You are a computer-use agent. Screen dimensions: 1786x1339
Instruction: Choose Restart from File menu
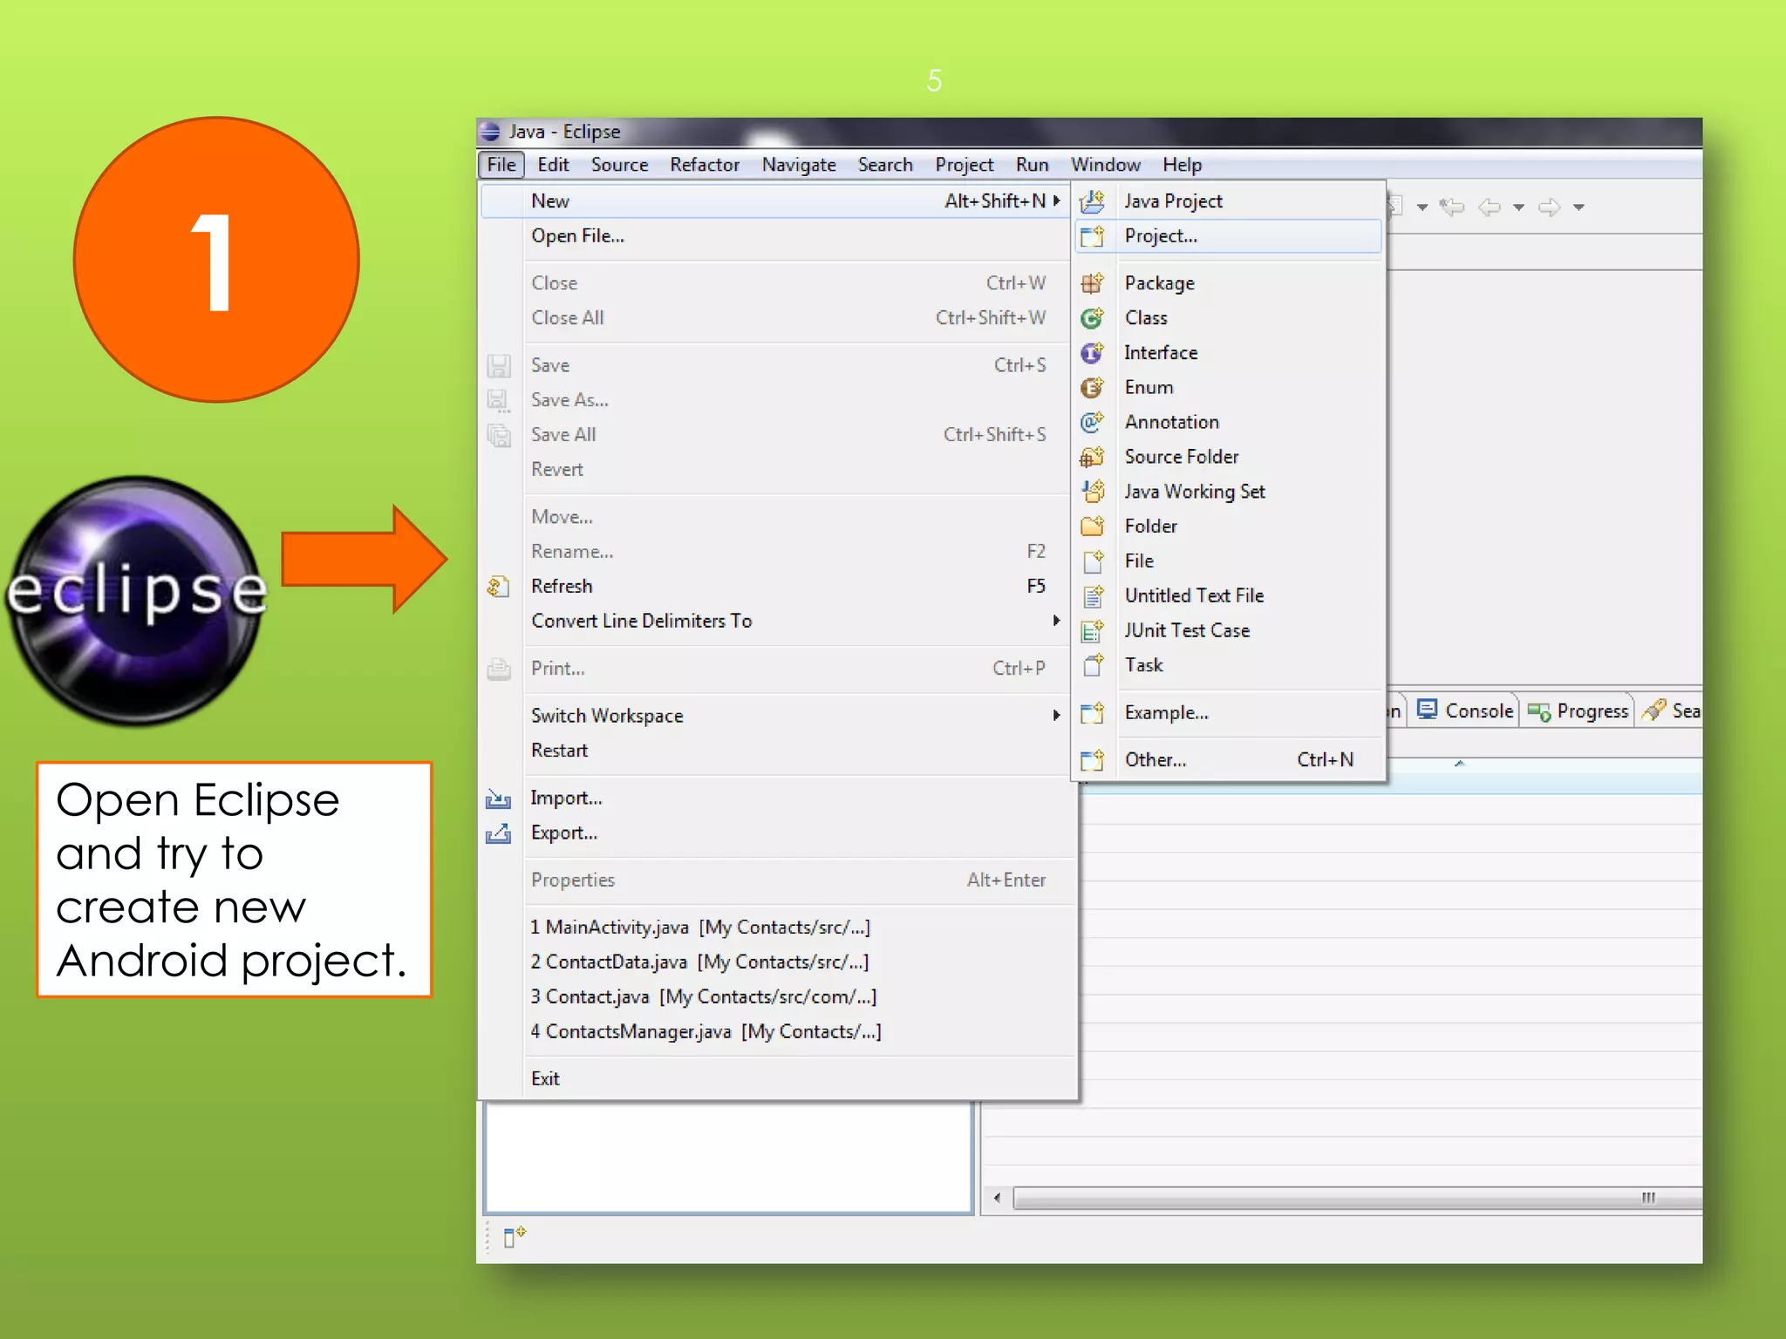(x=776, y=751)
